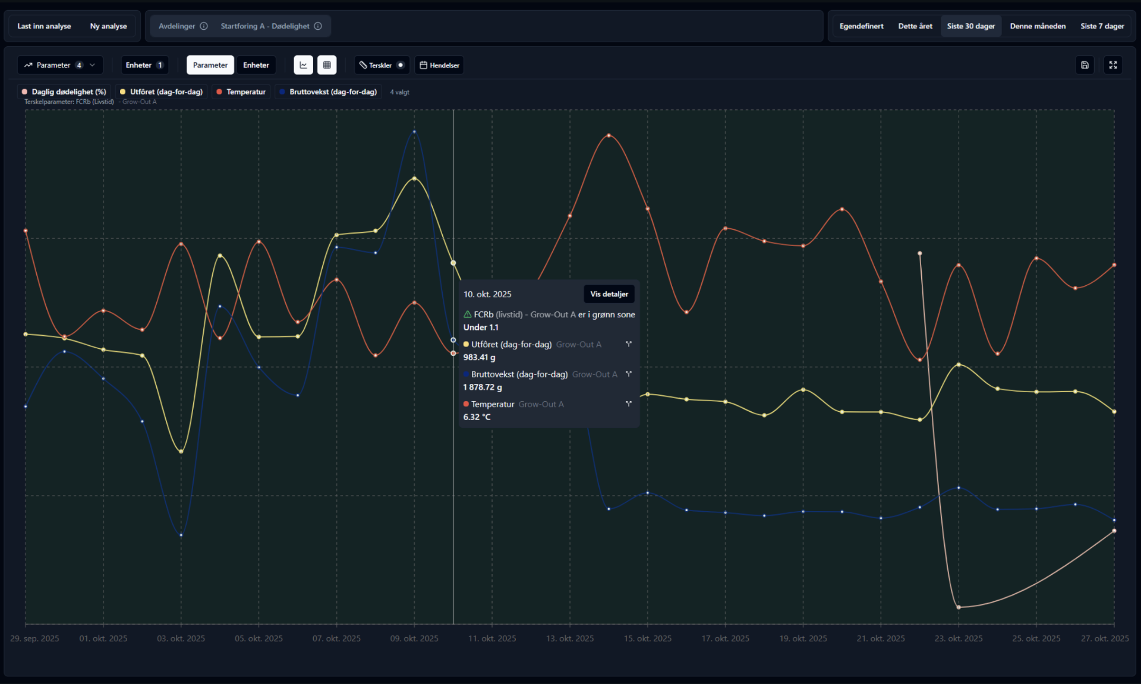Hide the Temperatur series in legend

click(241, 92)
